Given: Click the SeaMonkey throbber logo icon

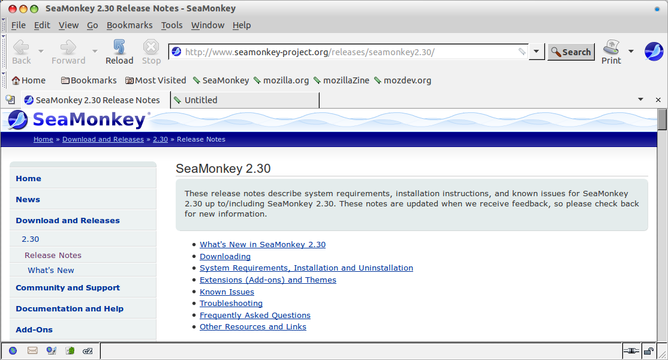Looking at the screenshot, I should [x=654, y=52].
